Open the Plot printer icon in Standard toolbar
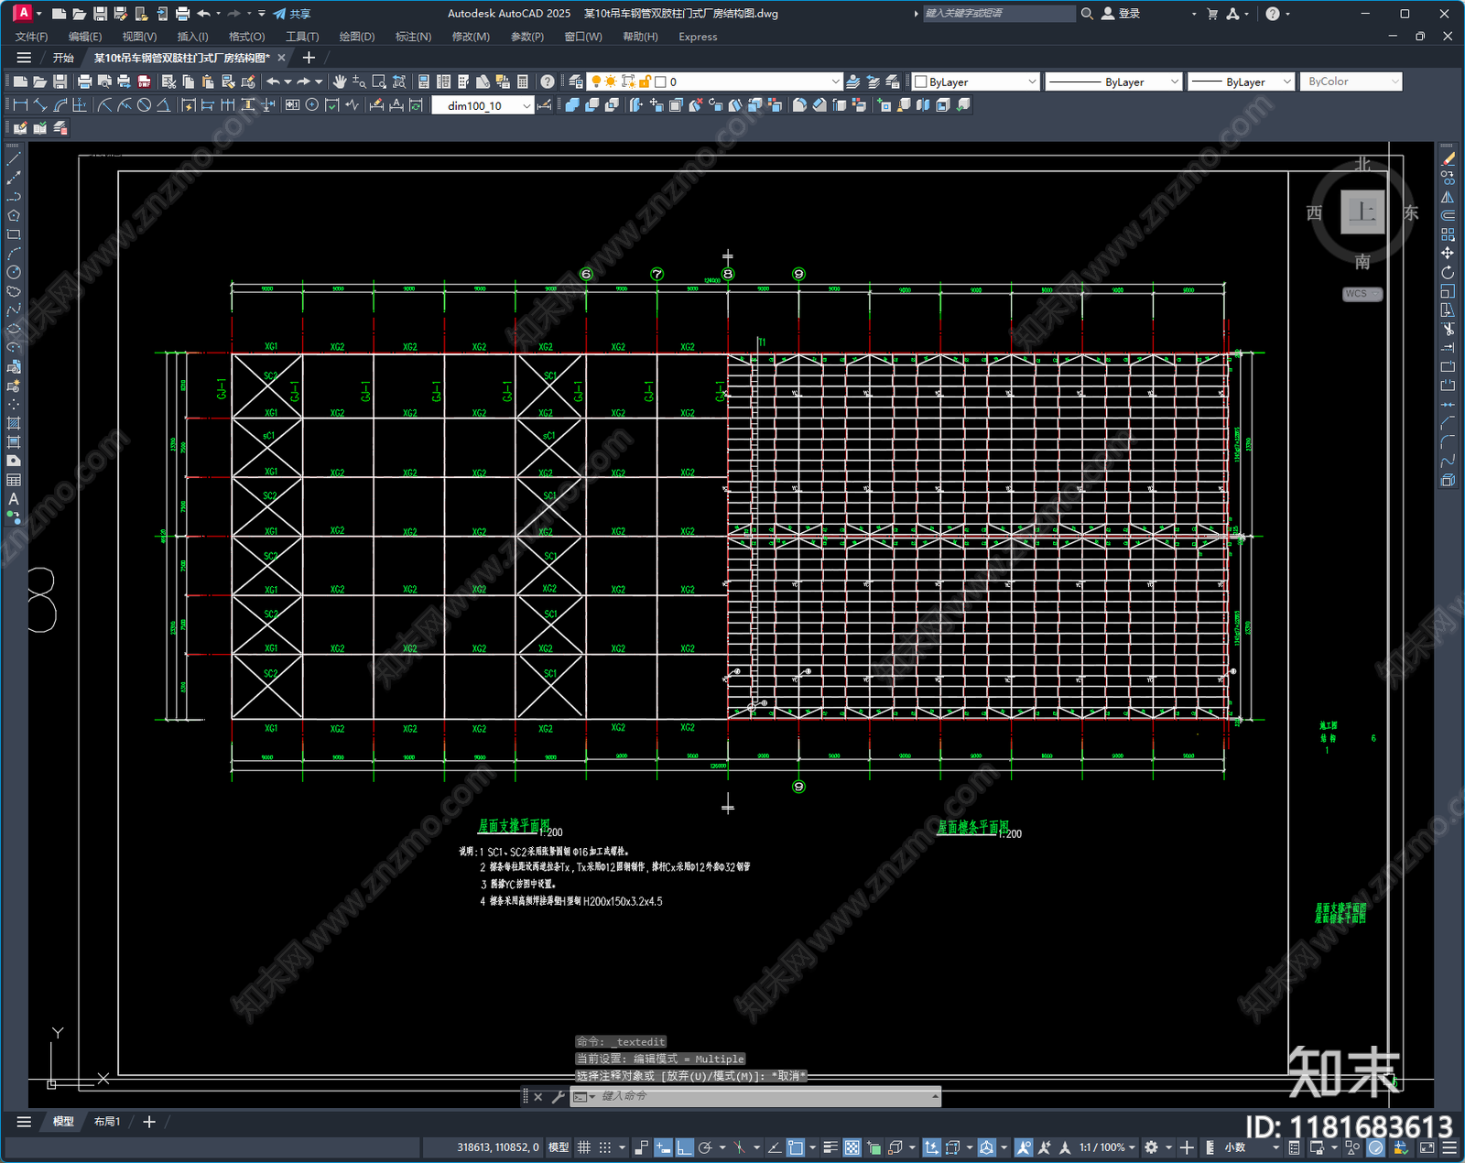1465x1163 pixels. click(x=85, y=82)
